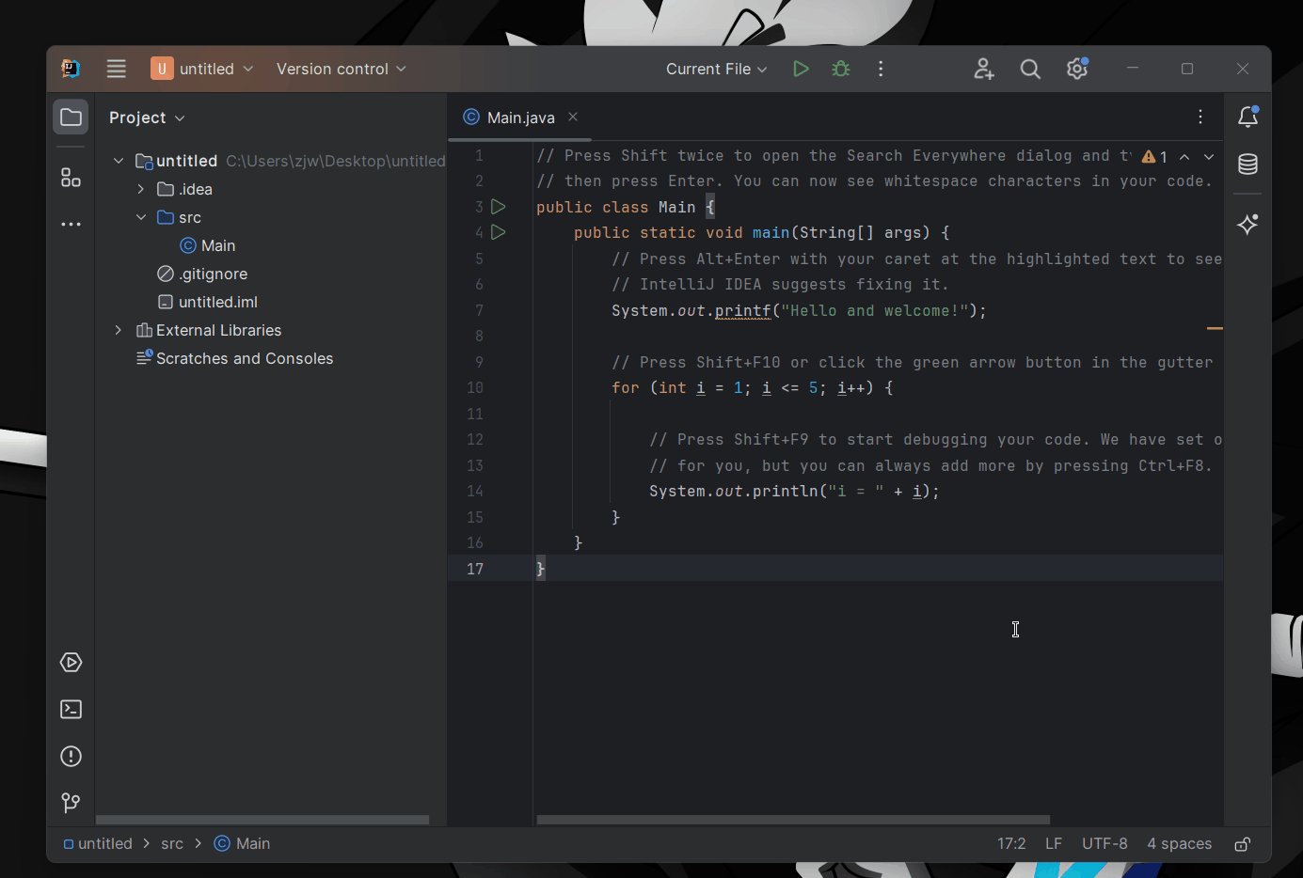Open the Version control dropdown
This screenshot has width=1303, height=878.
tap(342, 69)
